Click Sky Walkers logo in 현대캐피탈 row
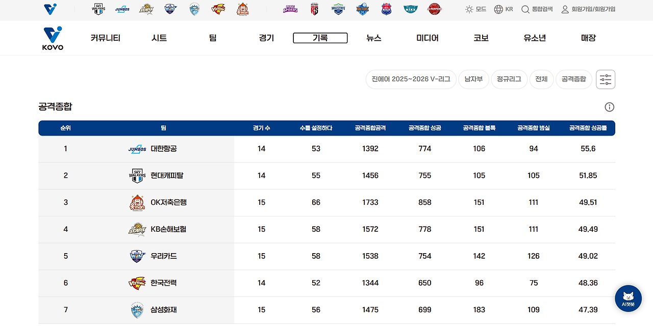653x328 pixels. (137, 176)
